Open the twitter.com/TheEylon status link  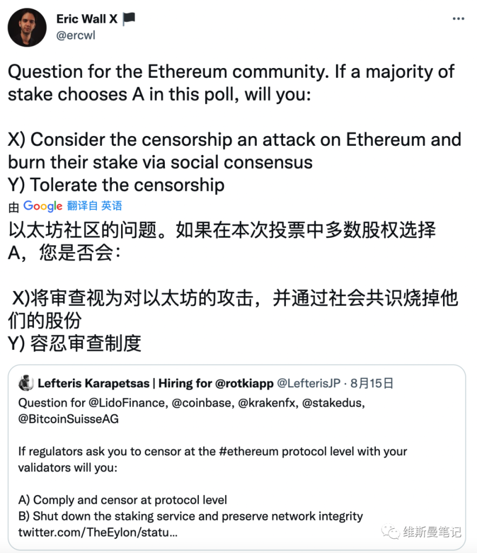tap(98, 532)
